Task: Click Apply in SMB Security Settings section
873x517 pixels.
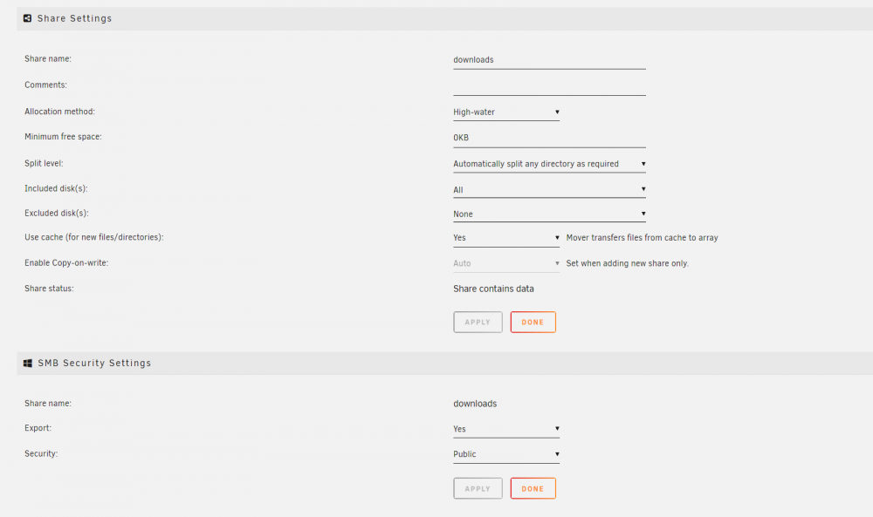Action: click(478, 488)
